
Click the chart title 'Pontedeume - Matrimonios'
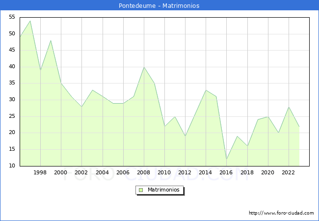159,5
